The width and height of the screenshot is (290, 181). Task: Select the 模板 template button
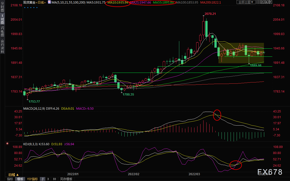click(20, 179)
